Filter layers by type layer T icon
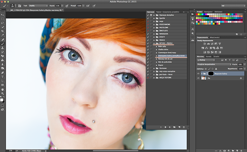 (x=230, y=60)
